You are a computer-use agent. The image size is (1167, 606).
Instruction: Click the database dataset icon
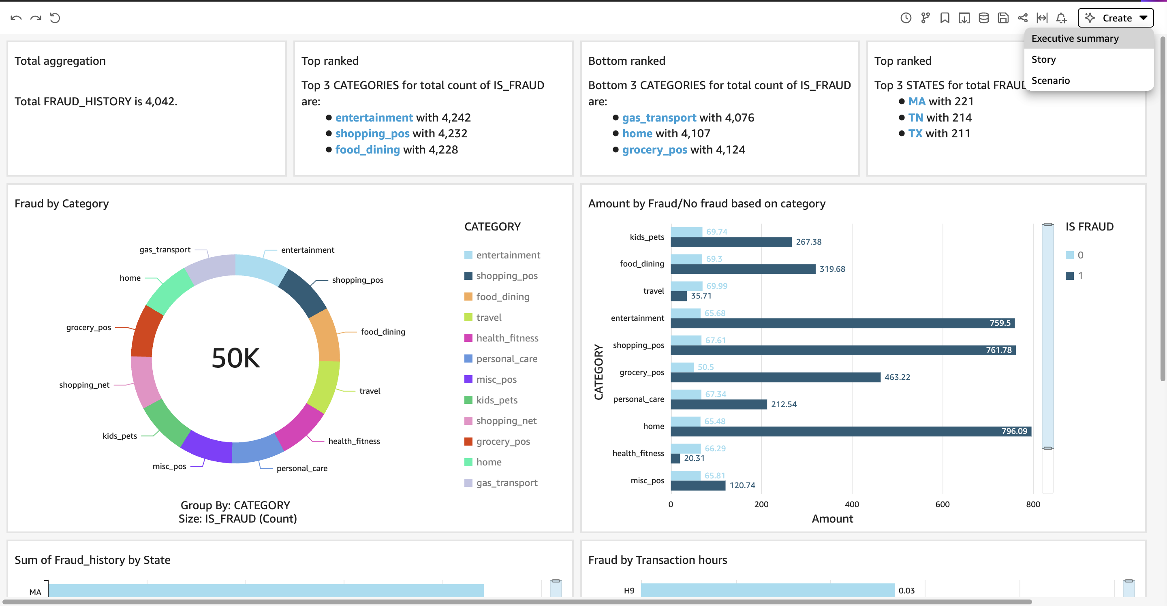click(983, 18)
